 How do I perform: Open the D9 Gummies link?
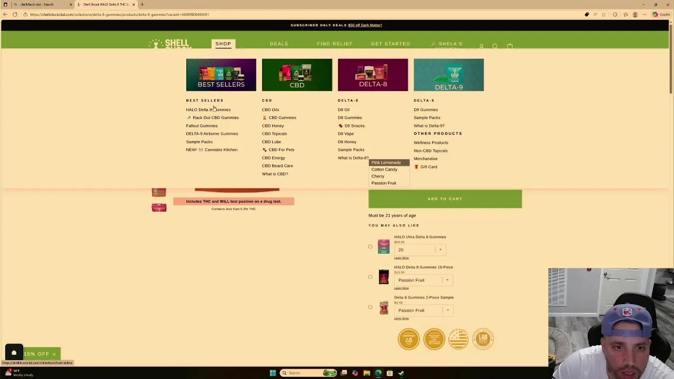pos(425,109)
